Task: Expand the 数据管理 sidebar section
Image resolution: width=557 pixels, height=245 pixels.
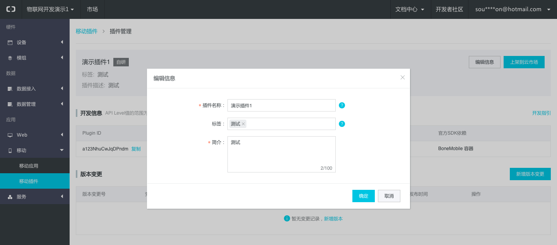Action: click(x=62, y=104)
